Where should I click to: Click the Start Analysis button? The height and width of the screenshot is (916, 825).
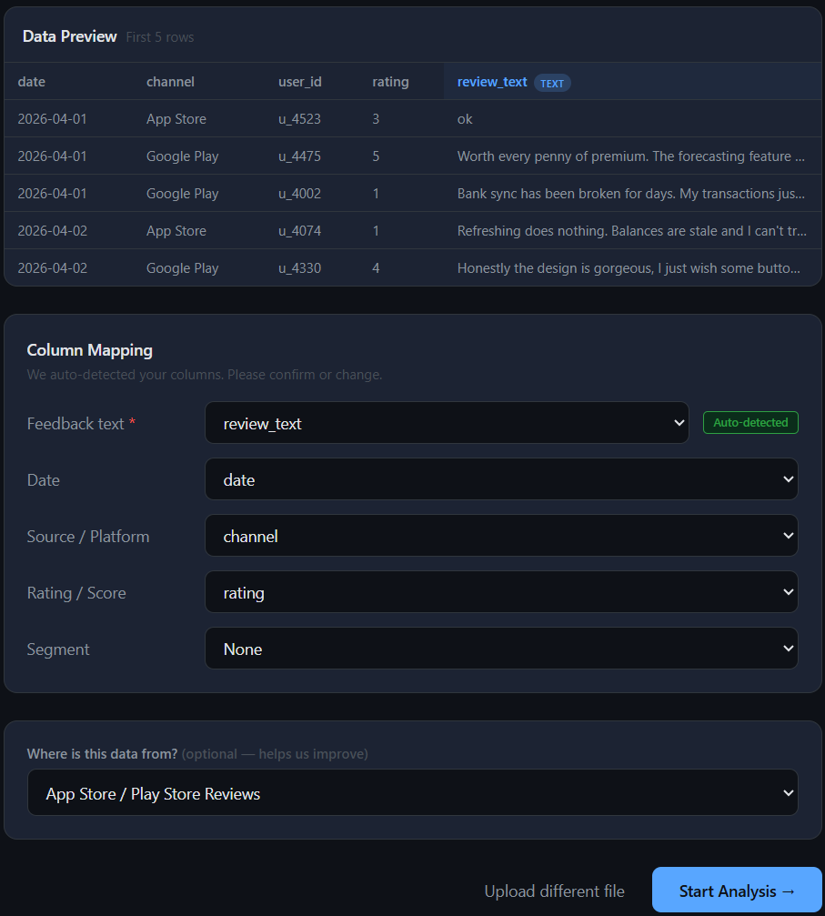pos(737,891)
